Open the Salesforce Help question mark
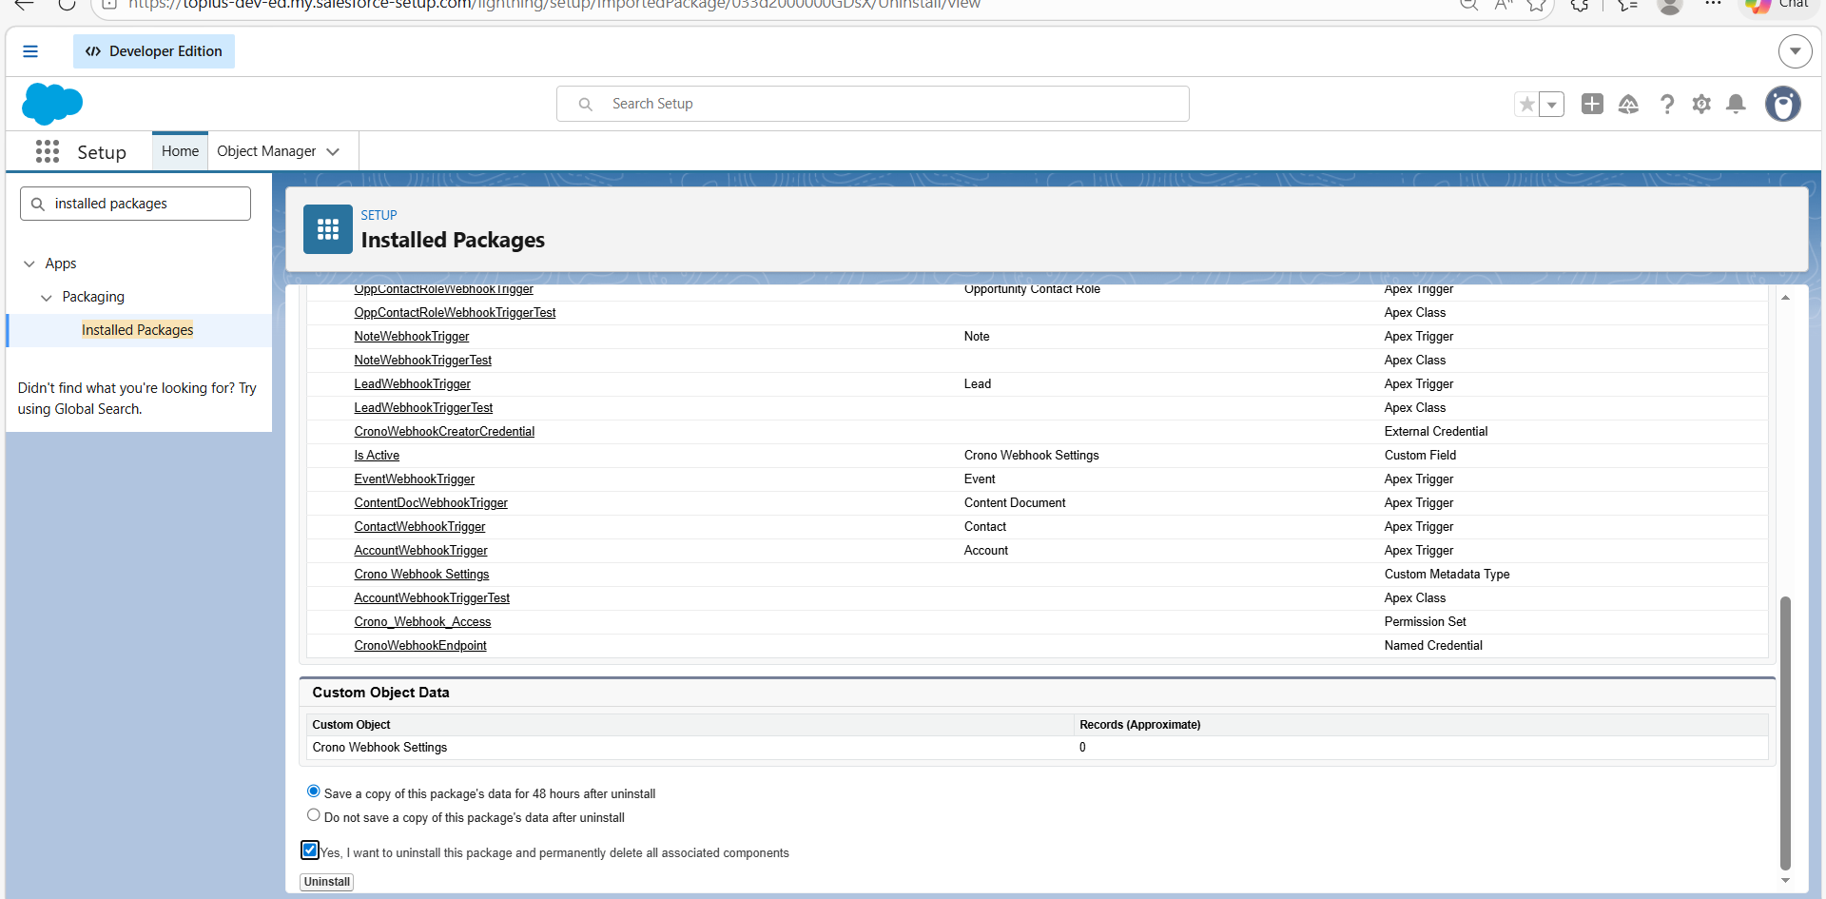Viewport: 1826px width, 899px height. click(x=1666, y=104)
